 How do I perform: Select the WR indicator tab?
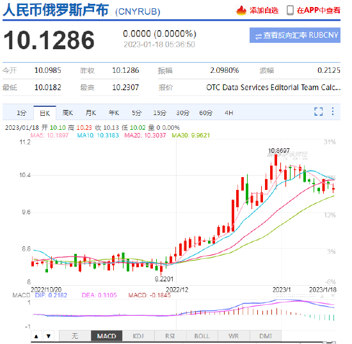(x=234, y=336)
